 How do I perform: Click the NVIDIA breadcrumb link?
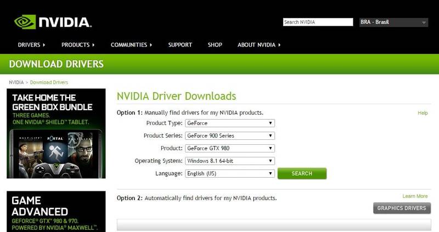click(16, 82)
